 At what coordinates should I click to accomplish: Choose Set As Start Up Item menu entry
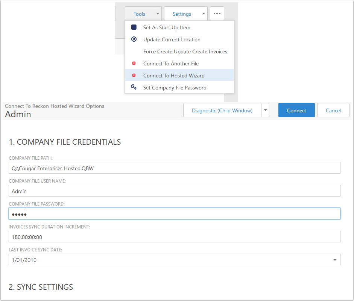(179, 27)
